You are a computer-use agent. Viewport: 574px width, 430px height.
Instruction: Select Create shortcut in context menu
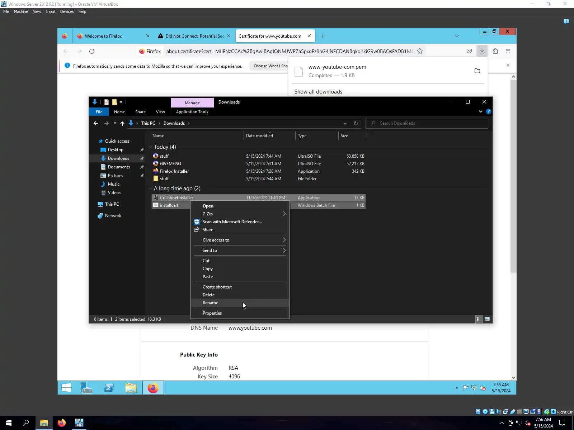click(x=240, y=287)
